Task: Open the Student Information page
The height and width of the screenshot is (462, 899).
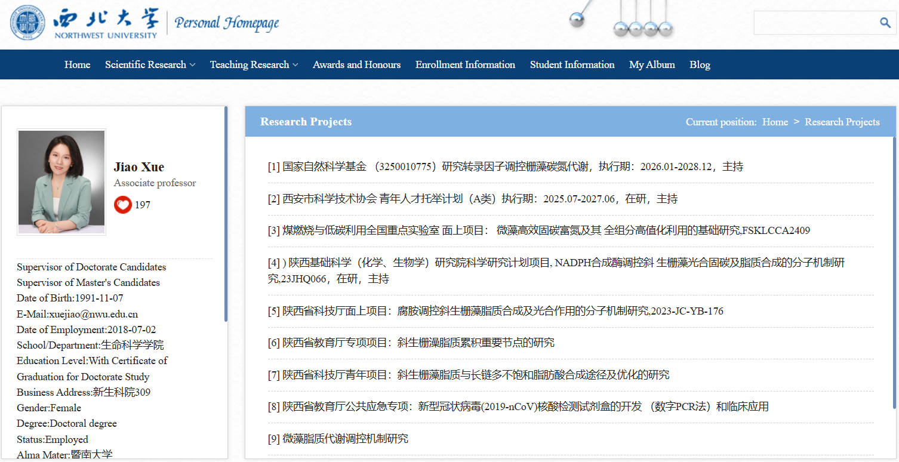Action: tap(572, 64)
